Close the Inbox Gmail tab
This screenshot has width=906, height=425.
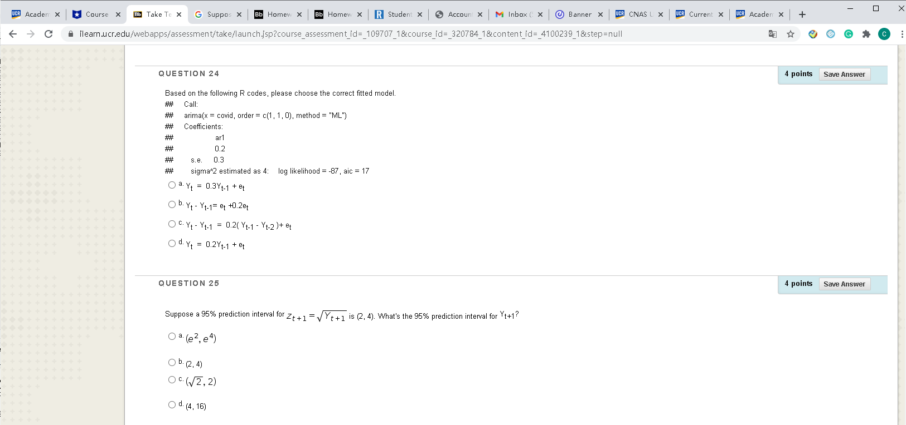tap(540, 14)
